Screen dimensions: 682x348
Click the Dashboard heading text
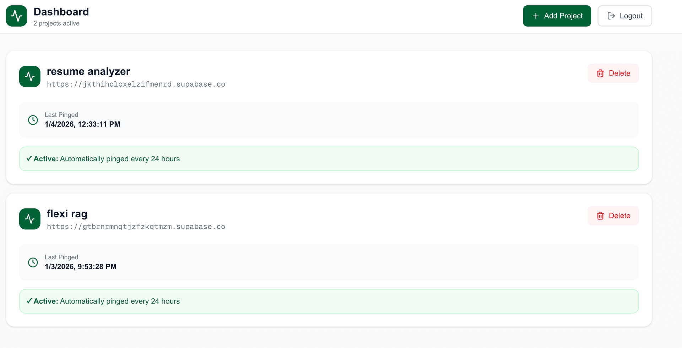(61, 12)
